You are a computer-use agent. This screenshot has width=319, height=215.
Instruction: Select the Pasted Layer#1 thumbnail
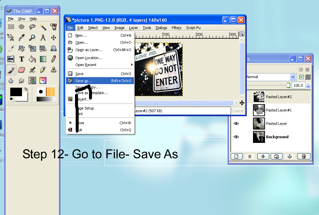pyautogui.click(x=259, y=110)
